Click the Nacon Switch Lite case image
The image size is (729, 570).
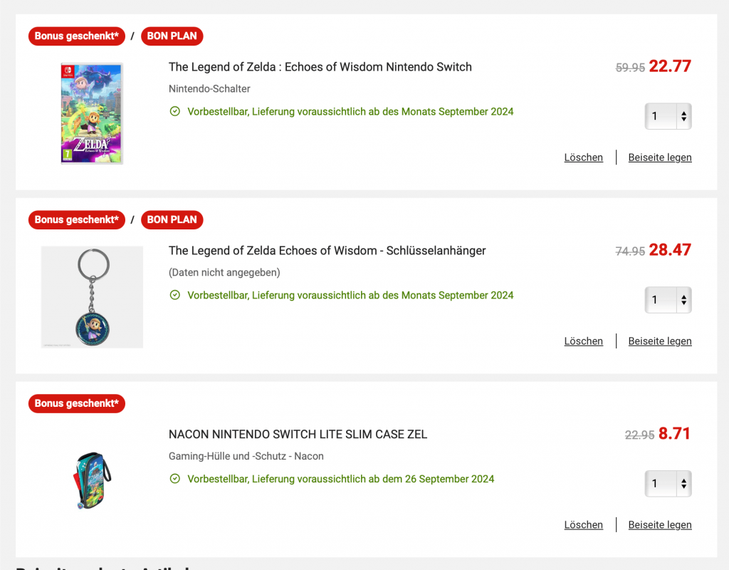click(x=92, y=480)
